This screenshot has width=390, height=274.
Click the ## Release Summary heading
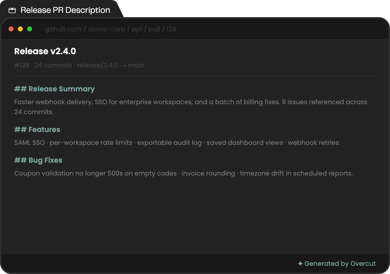(x=55, y=89)
